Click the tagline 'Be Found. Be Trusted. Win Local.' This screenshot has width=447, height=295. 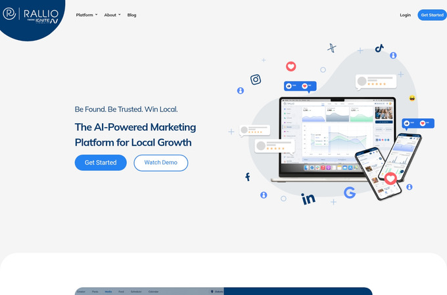click(x=126, y=109)
